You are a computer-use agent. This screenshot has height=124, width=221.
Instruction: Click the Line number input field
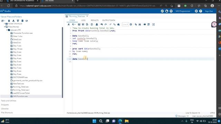click(125, 24)
